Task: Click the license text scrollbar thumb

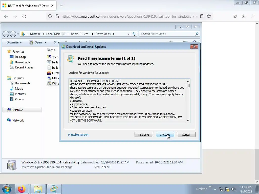Action: (188, 85)
